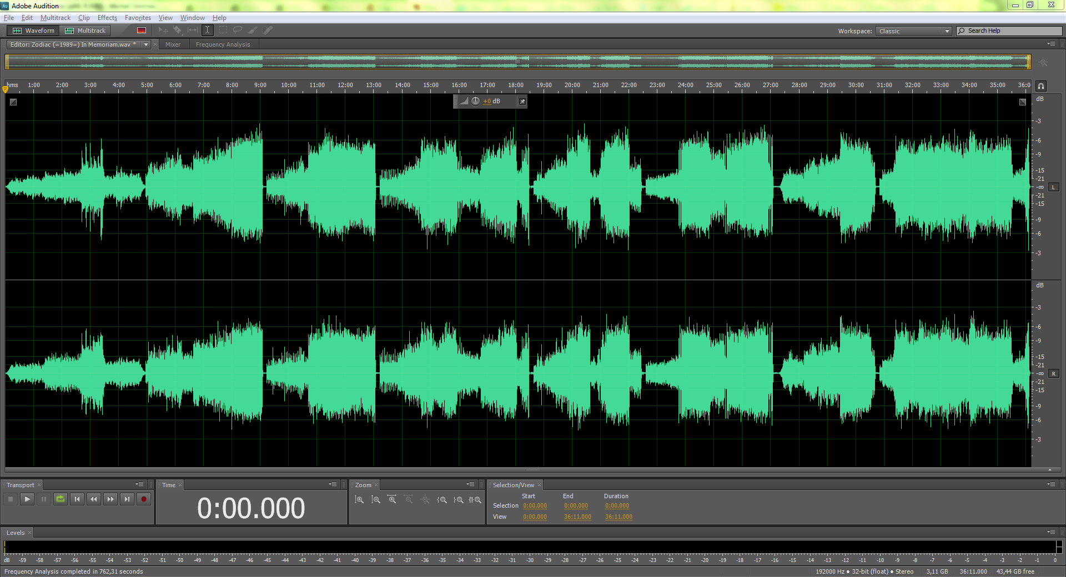This screenshot has height=577, width=1066.
Task: Switch to Multitrack view
Action: (86, 31)
